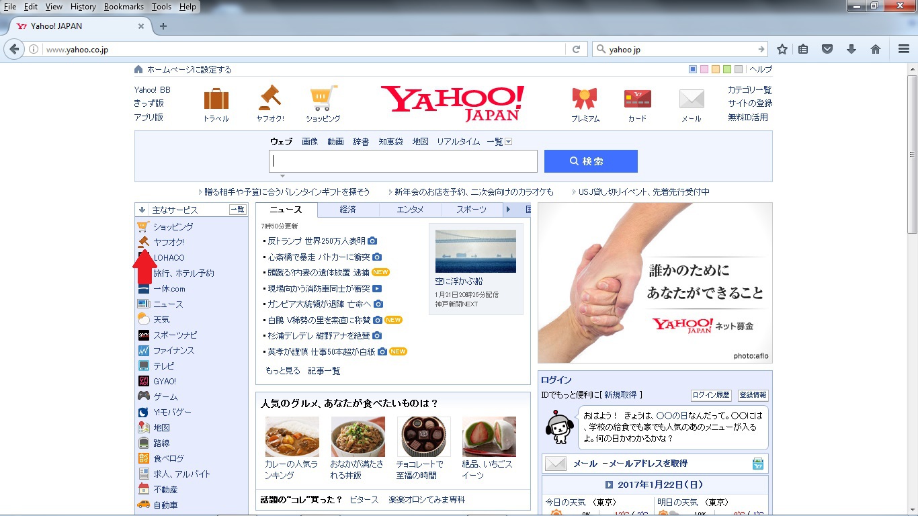This screenshot has height=516, width=918.
Task: Open the メール envelope icon in header
Action: pos(692,99)
